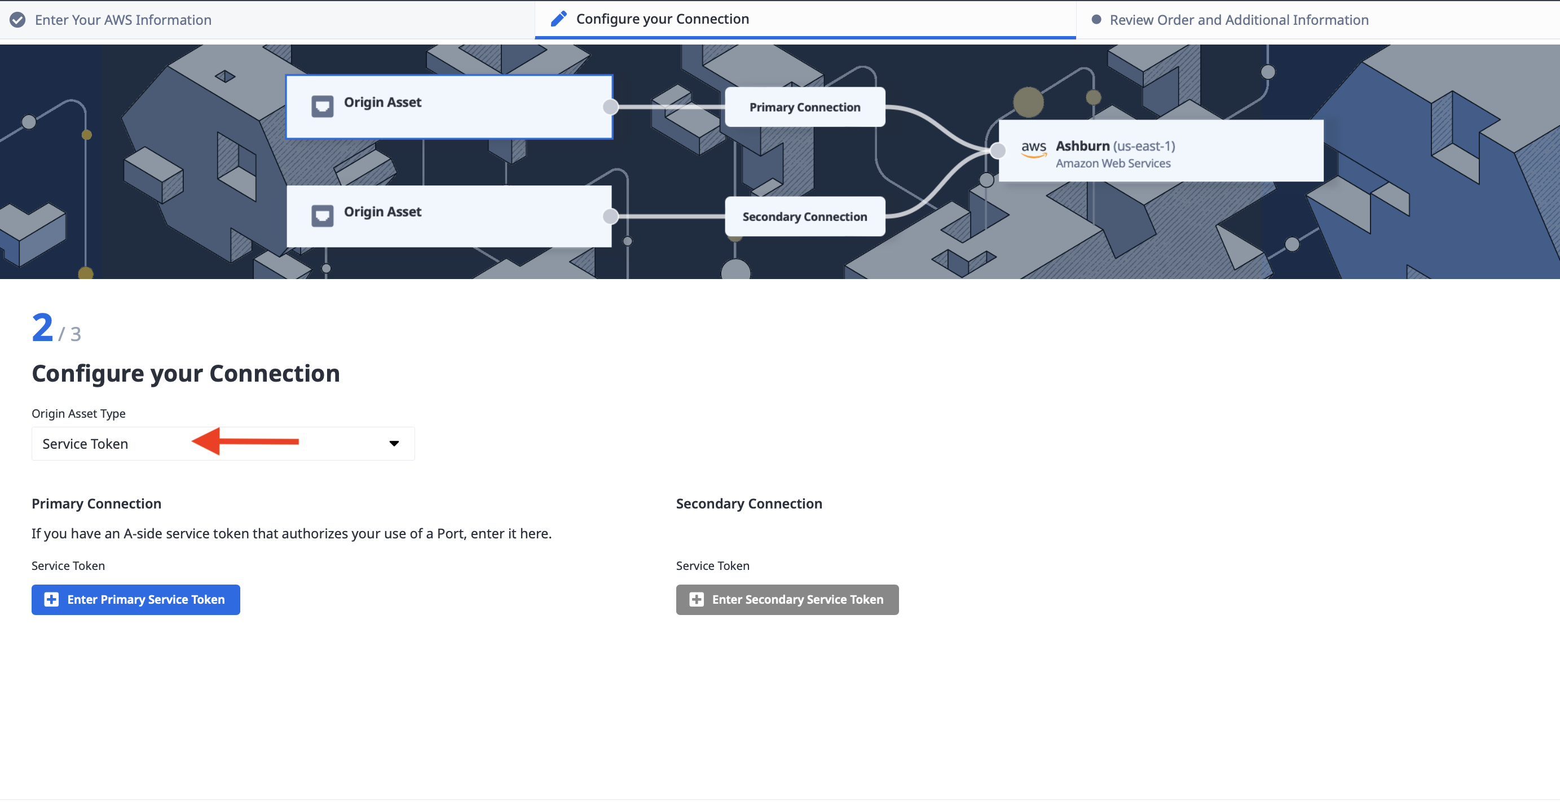1560x805 pixels.
Task: Click the Enter Your AWS Information tab
Action: [124, 19]
